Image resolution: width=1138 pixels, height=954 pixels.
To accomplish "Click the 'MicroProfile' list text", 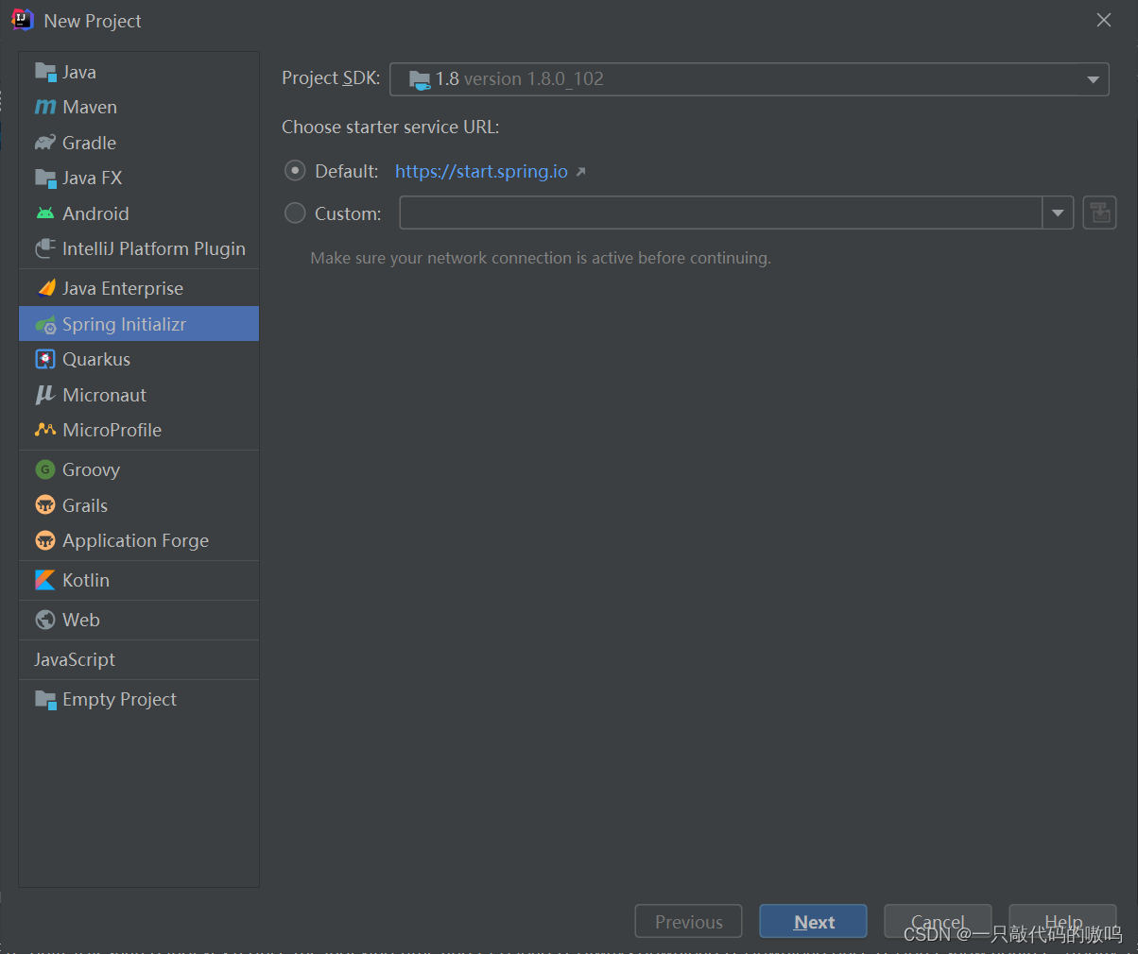I will [112, 430].
